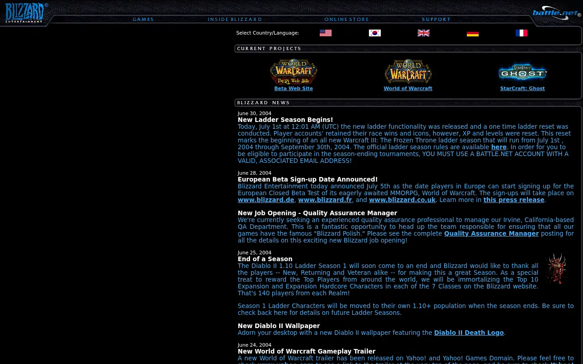
Task: Choose the South Korea flag
Action: pos(375,33)
